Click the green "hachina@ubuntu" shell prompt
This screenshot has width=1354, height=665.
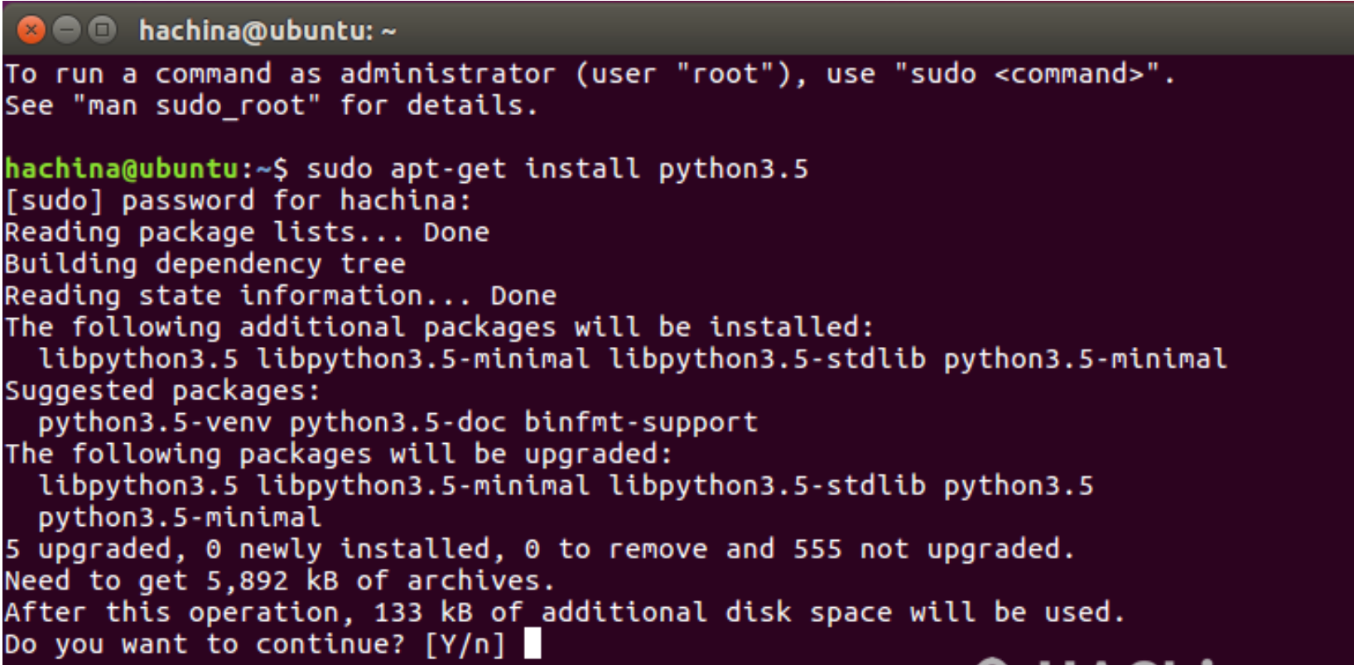pos(122,169)
